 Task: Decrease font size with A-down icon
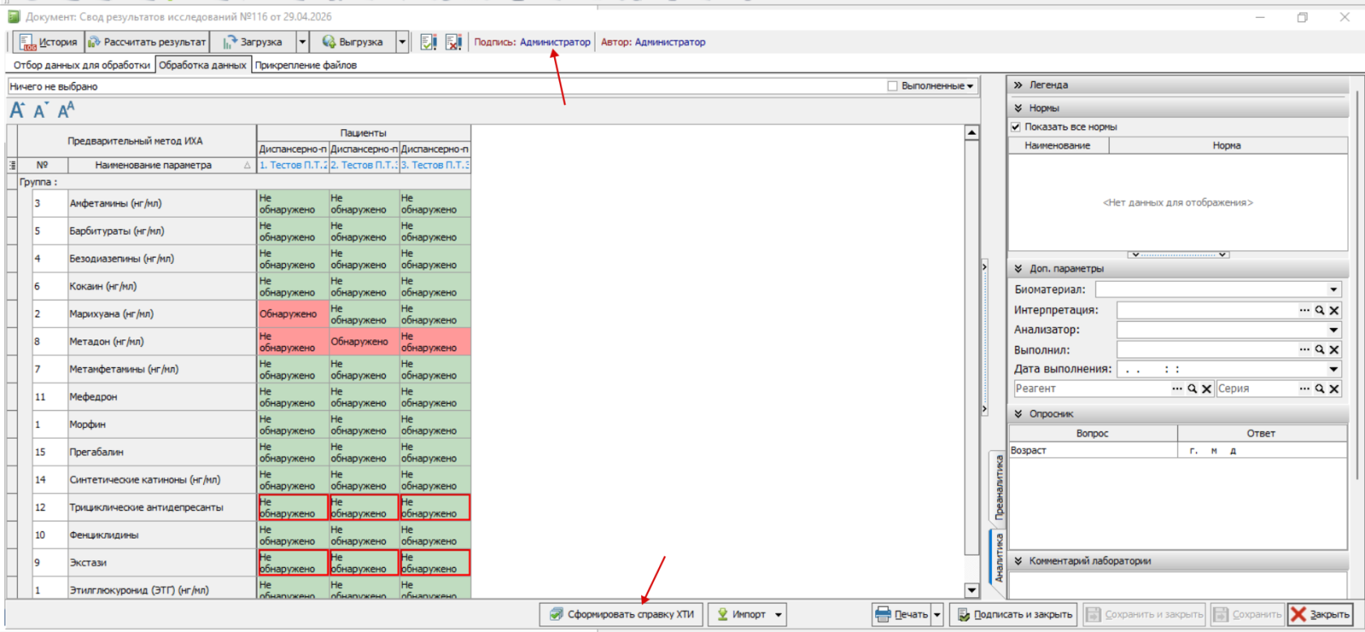(x=41, y=110)
